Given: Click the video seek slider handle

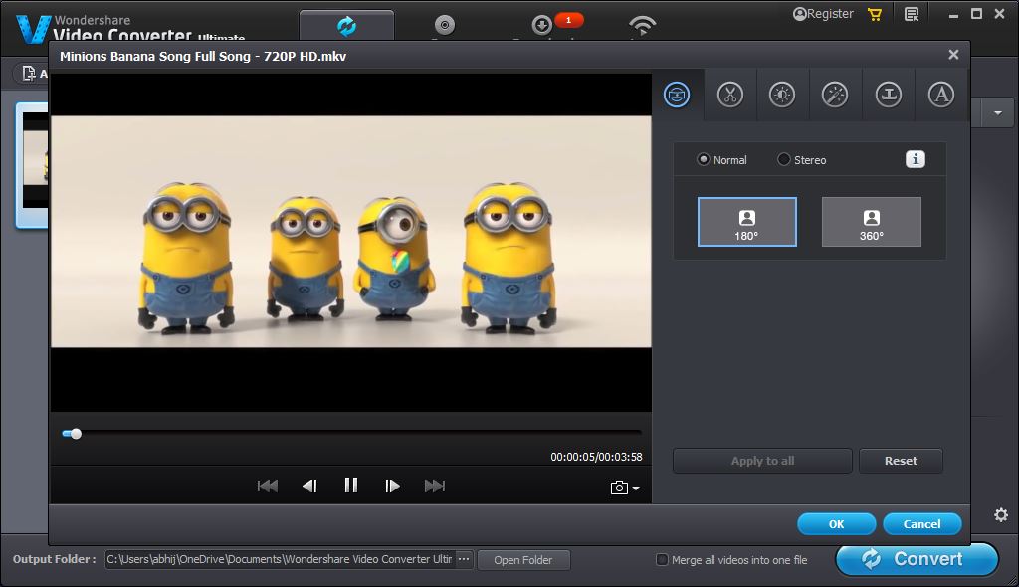Looking at the screenshot, I should [76, 434].
